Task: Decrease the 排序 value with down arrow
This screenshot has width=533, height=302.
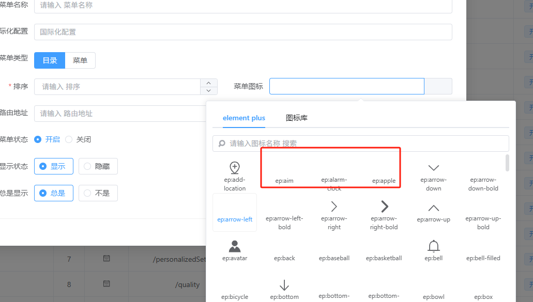Action: pos(208,90)
